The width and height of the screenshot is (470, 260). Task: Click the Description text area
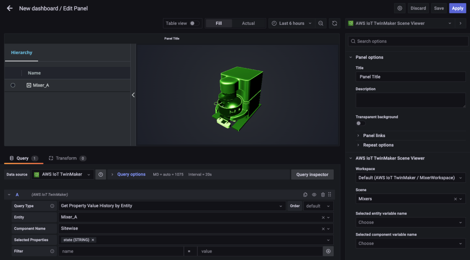point(410,100)
